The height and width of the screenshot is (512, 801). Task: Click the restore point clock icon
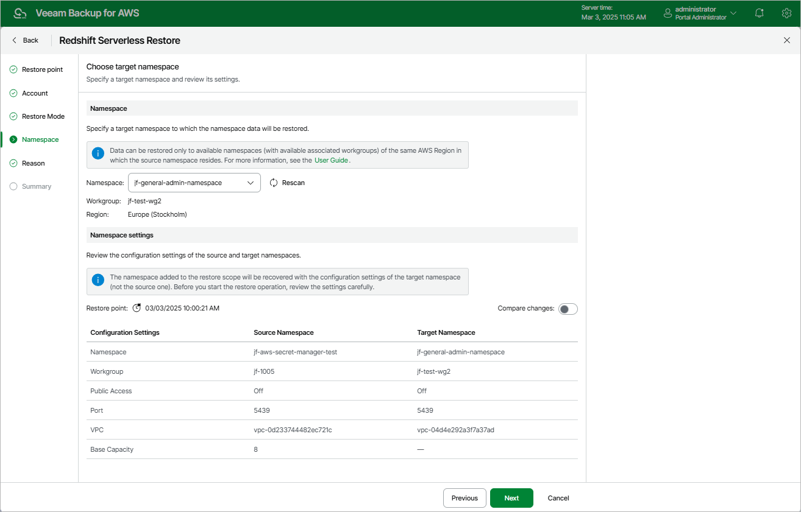pyautogui.click(x=137, y=308)
